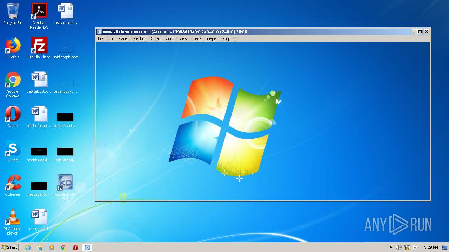Select the Acrobat Reader DC shortcut
This screenshot has width=449, height=252.
click(x=39, y=16)
